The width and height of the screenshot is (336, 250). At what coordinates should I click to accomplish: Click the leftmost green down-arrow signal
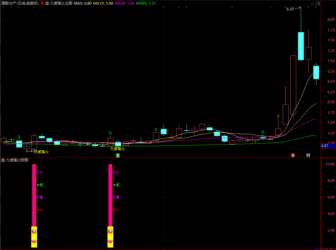point(19,137)
